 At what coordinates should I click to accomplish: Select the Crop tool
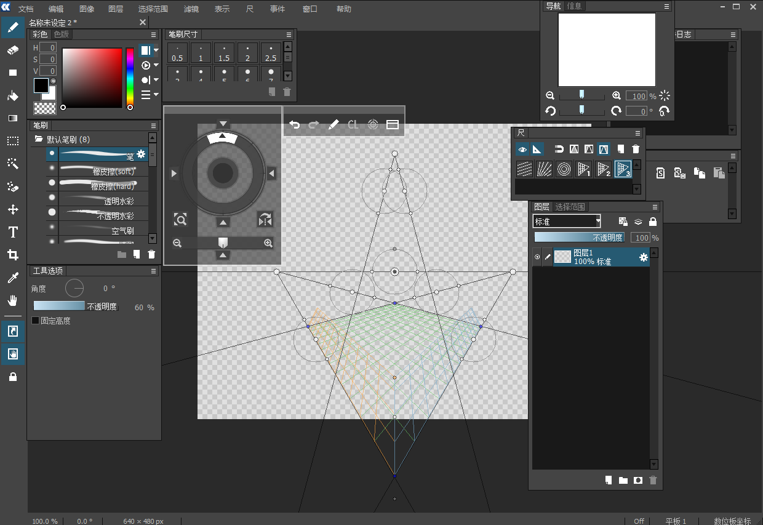13,255
